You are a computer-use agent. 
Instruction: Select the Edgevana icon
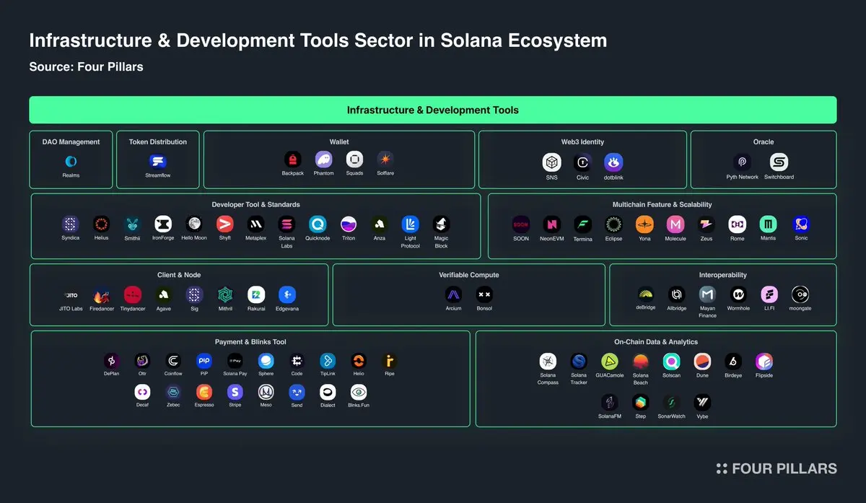[287, 294]
